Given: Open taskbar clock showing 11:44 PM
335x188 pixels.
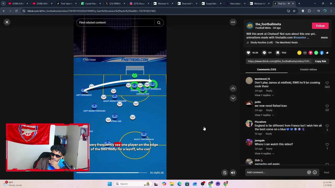Looking at the screenshot, I should tap(326, 184).
